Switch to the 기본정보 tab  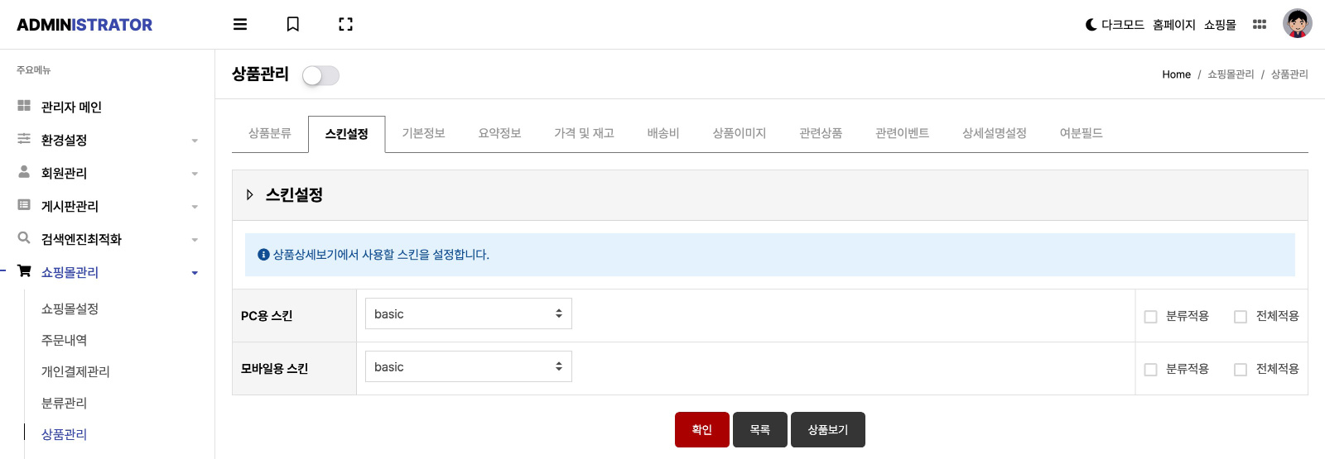[x=423, y=133]
